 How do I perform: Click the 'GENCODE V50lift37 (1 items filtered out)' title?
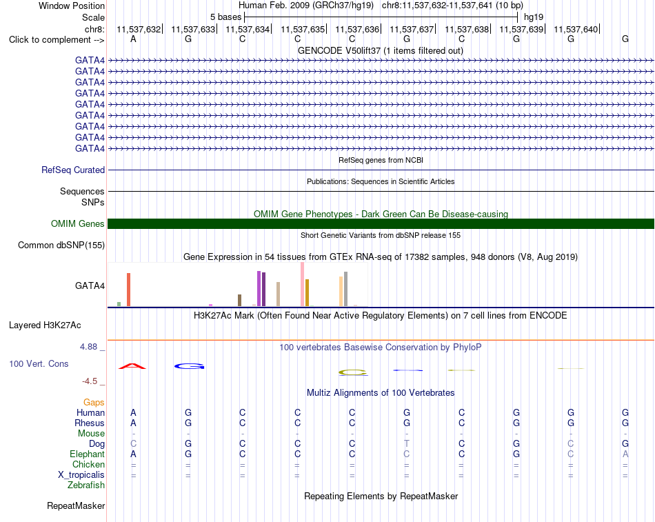381,50
